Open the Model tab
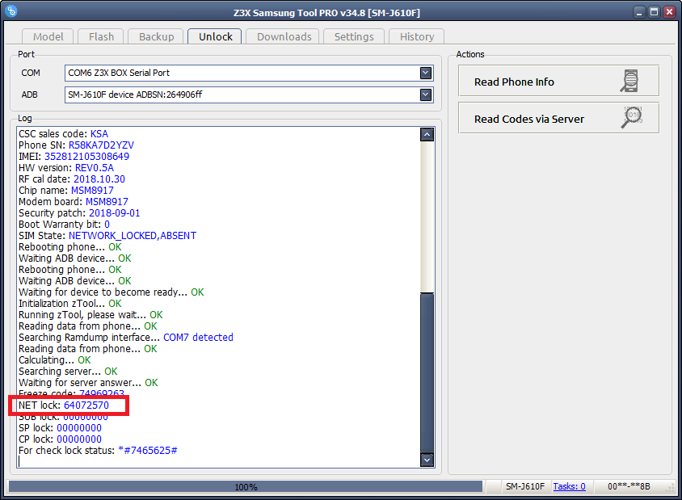Image resolution: width=682 pixels, height=500 pixels. (48, 36)
